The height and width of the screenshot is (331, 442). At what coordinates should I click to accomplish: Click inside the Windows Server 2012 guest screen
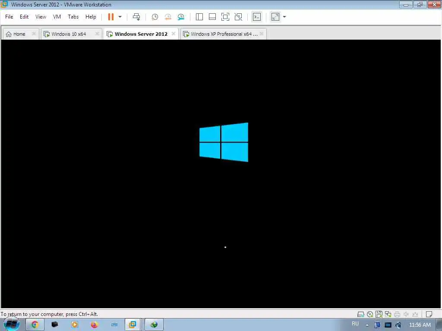click(221, 174)
